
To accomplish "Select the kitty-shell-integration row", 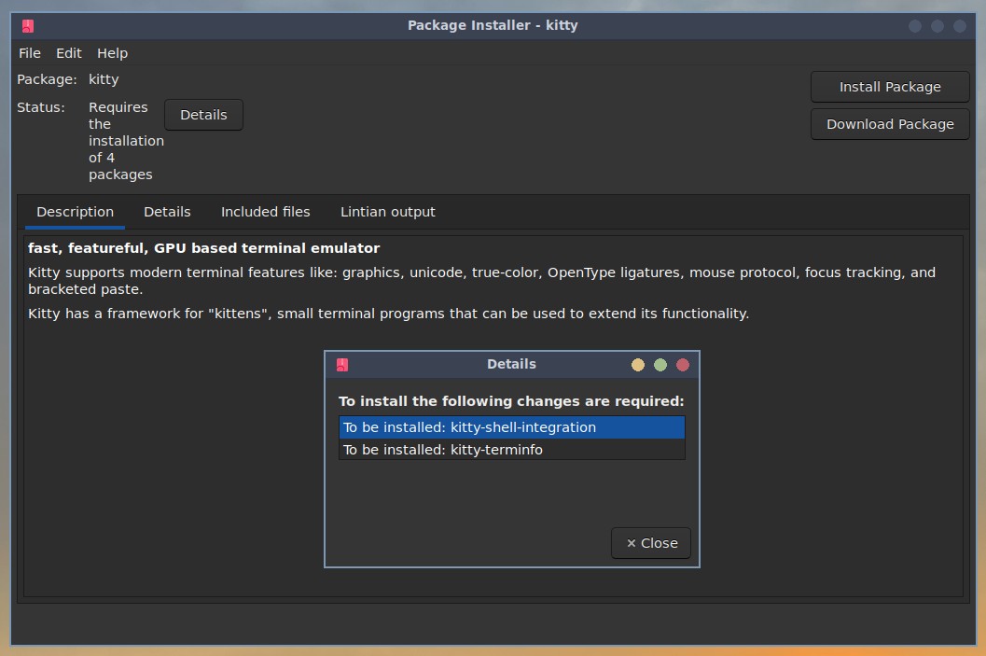I will click(512, 427).
